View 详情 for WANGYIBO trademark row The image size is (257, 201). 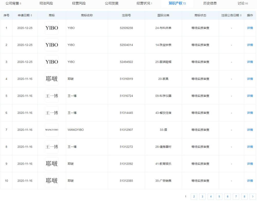pyautogui.click(x=250, y=130)
